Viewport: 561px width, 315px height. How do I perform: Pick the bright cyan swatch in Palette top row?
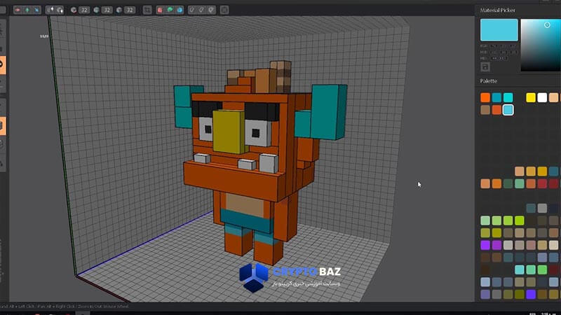[x=508, y=97]
